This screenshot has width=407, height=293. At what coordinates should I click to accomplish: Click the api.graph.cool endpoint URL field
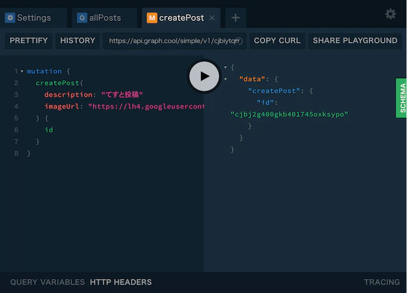click(174, 41)
